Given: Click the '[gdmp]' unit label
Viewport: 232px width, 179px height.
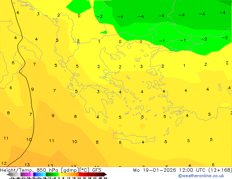Looking at the screenshot, I should click(x=70, y=170).
